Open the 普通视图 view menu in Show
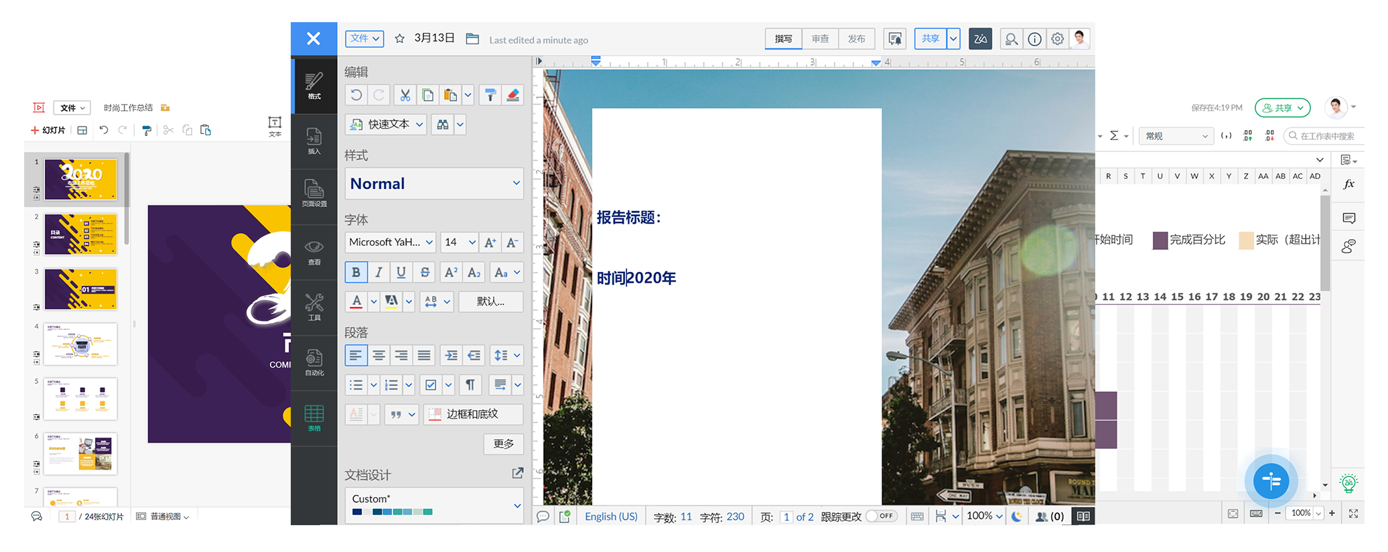1388x552 pixels. 163,516
